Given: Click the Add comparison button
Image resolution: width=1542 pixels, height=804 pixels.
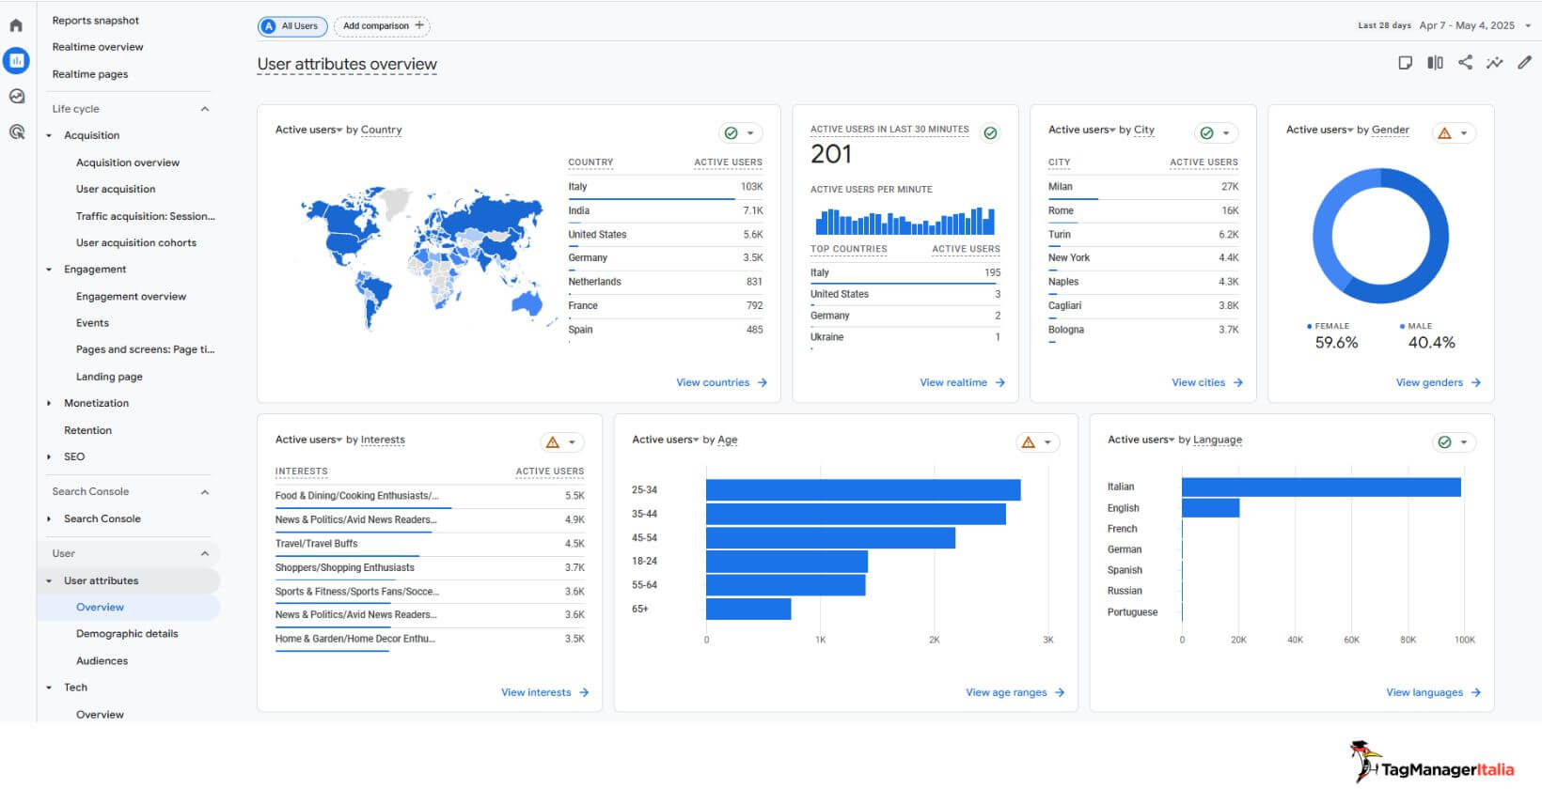Looking at the screenshot, I should [382, 26].
